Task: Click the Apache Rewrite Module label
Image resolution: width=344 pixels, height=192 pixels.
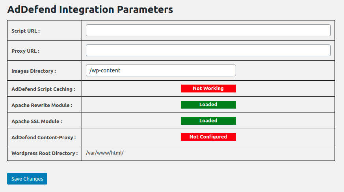Action: [x=42, y=105]
